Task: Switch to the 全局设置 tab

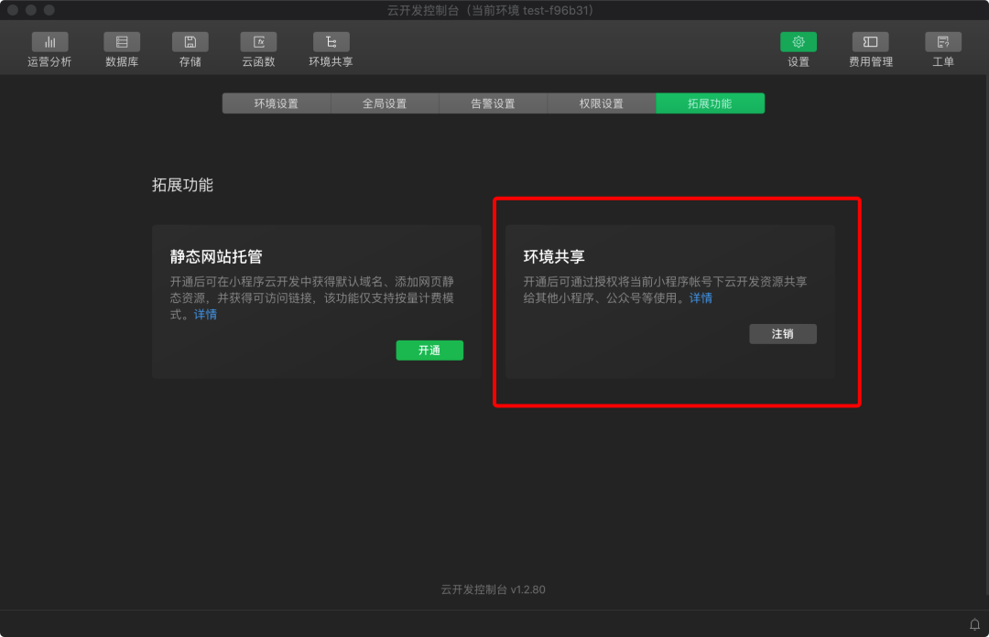Action: [385, 103]
